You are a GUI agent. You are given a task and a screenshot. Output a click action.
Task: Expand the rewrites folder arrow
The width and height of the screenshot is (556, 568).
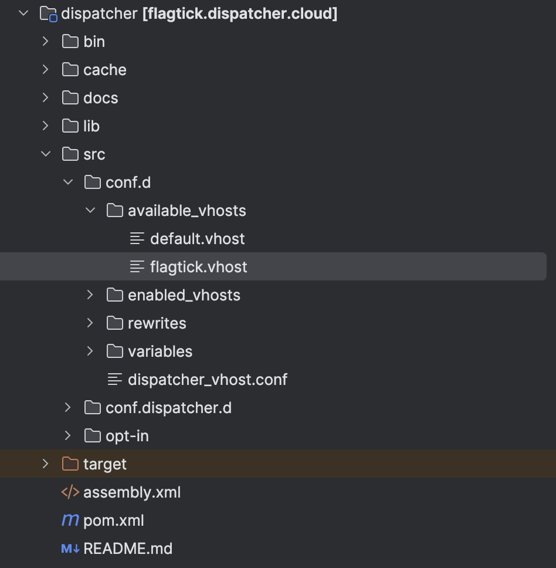pos(90,323)
